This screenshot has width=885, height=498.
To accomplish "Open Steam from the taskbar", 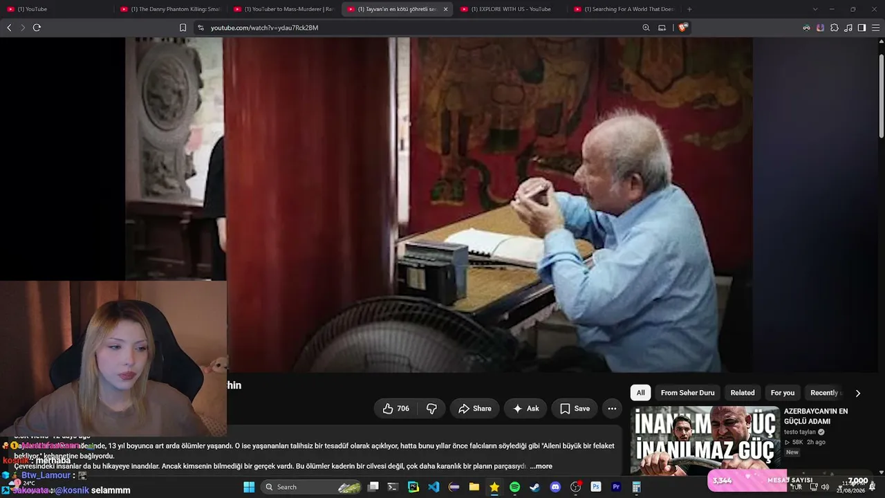I will (534, 487).
